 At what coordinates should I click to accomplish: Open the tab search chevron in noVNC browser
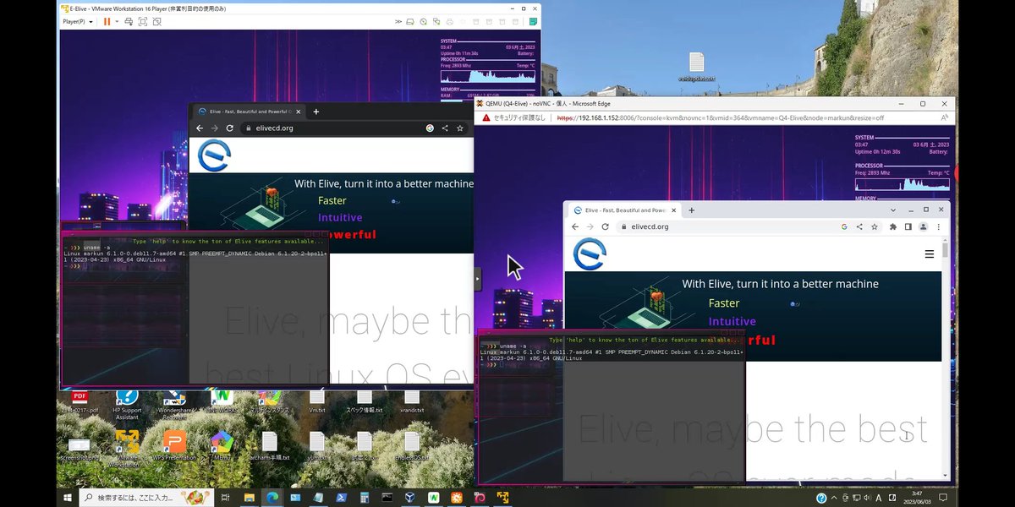tap(893, 210)
